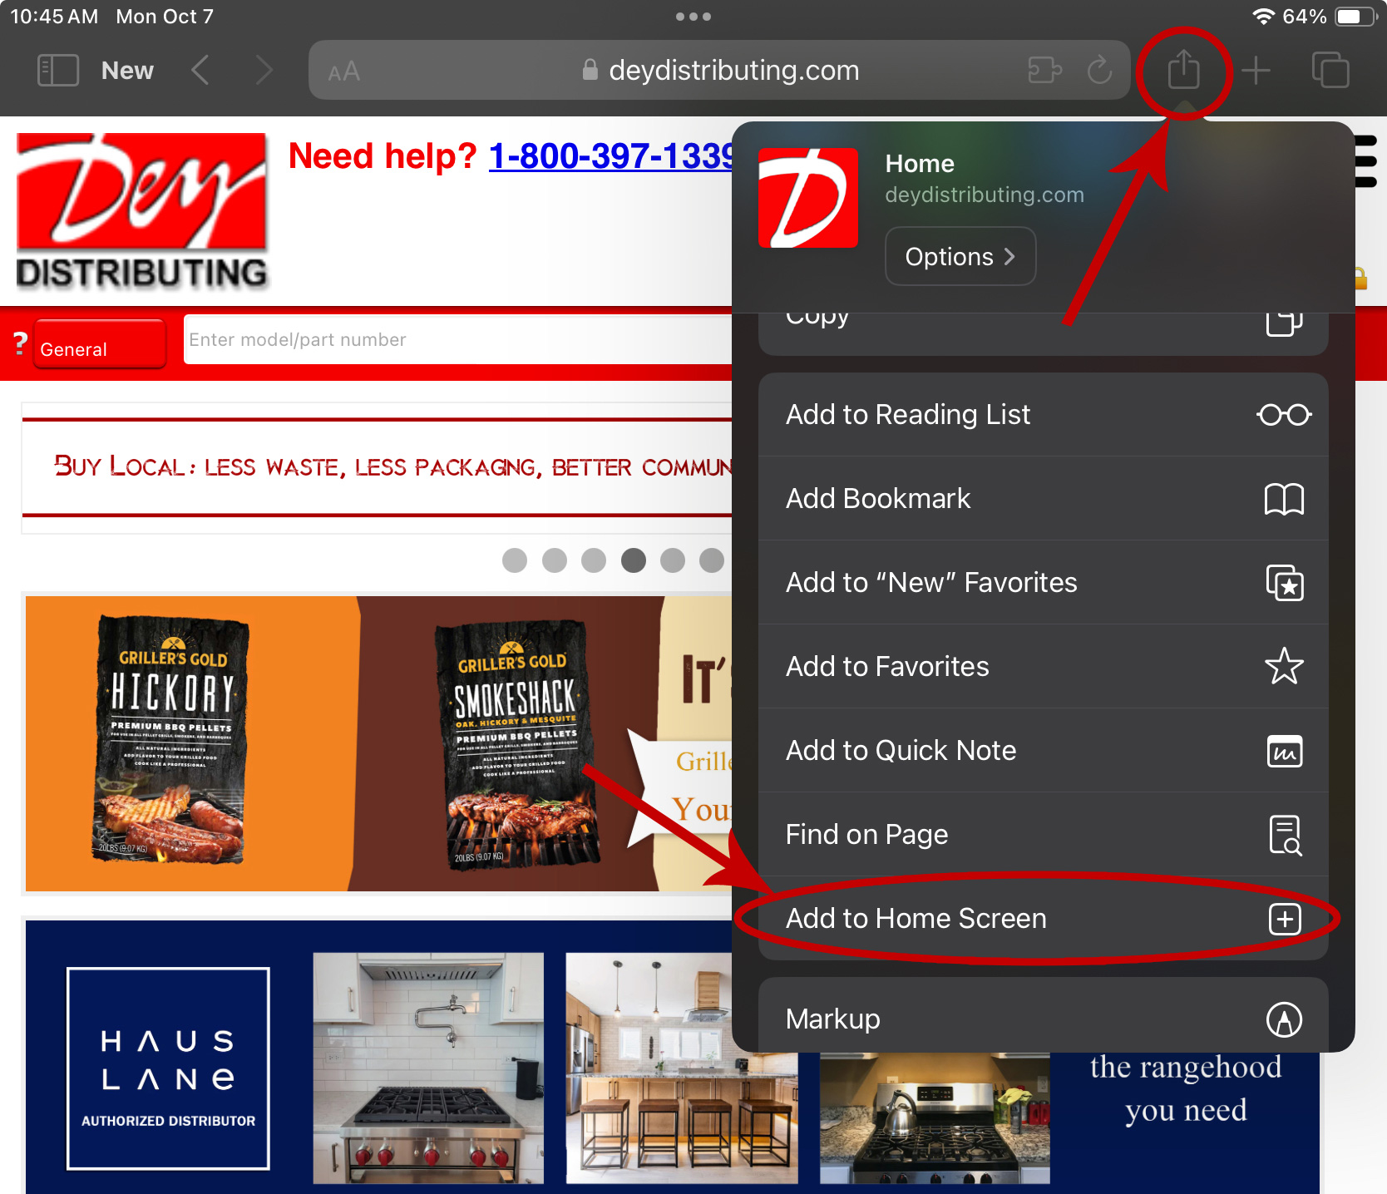Toggle the Safari sidebar panel
1387x1194 pixels.
[58, 71]
